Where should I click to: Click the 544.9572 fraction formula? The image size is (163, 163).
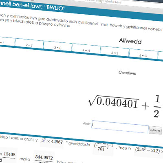pyautogui.click(x=44, y=159)
